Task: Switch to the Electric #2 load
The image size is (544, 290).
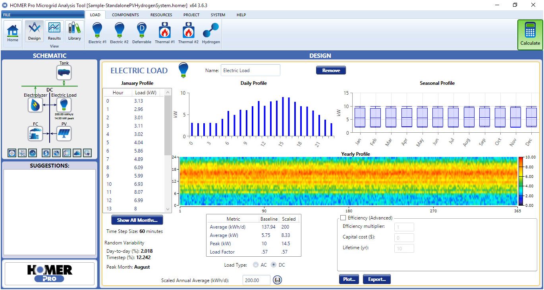Action: point(119,32)
